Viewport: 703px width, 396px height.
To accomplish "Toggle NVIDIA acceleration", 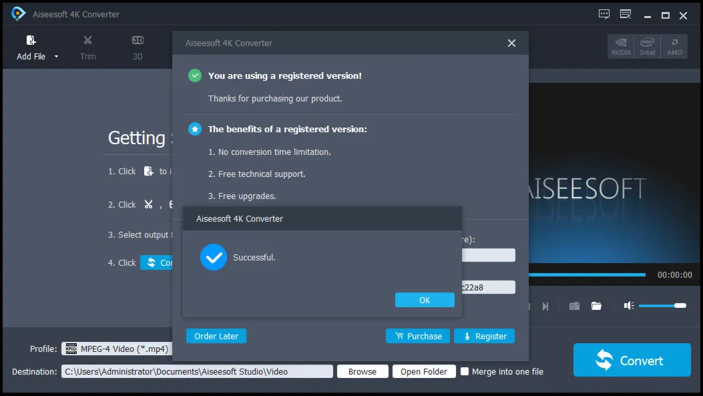I will (621, 47).
